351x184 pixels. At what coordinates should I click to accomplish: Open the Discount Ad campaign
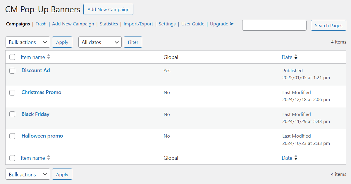36,70
